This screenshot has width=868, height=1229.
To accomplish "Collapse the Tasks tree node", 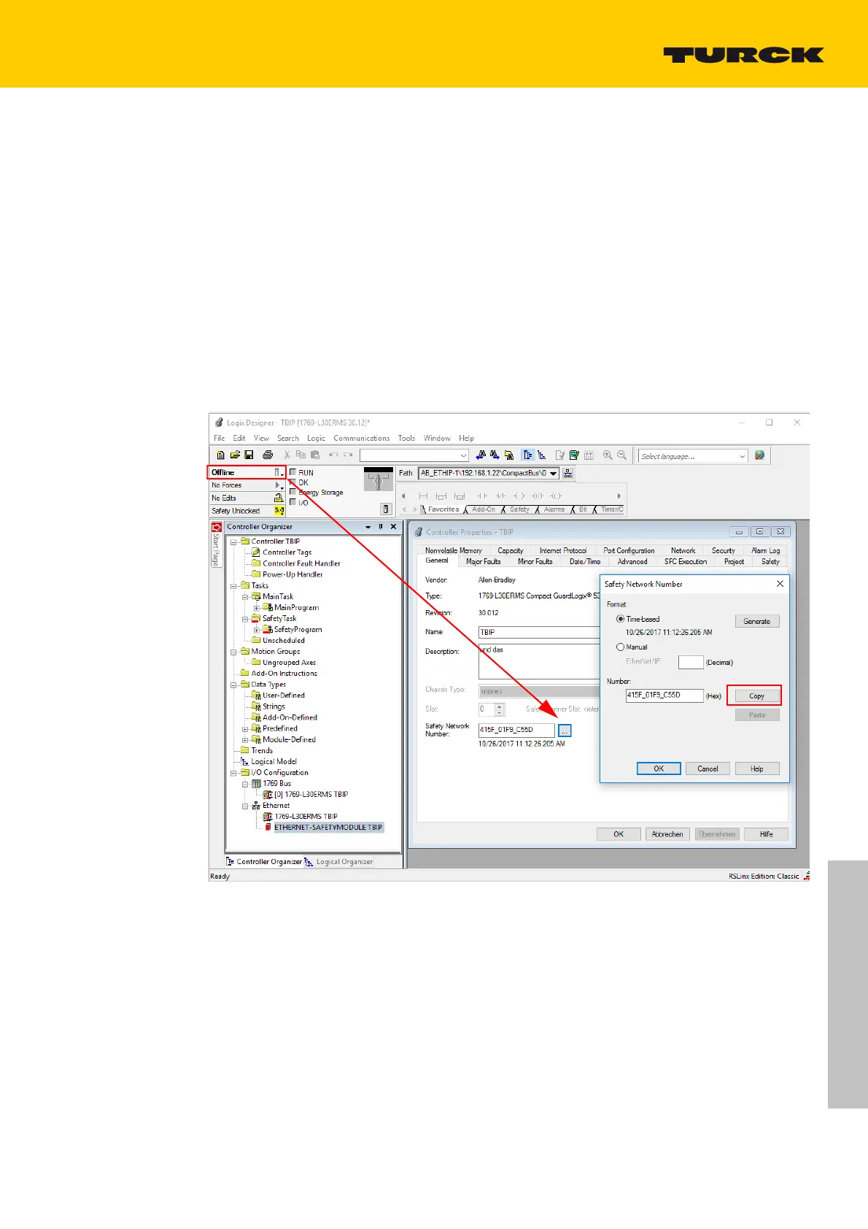I will pos(234,585).
